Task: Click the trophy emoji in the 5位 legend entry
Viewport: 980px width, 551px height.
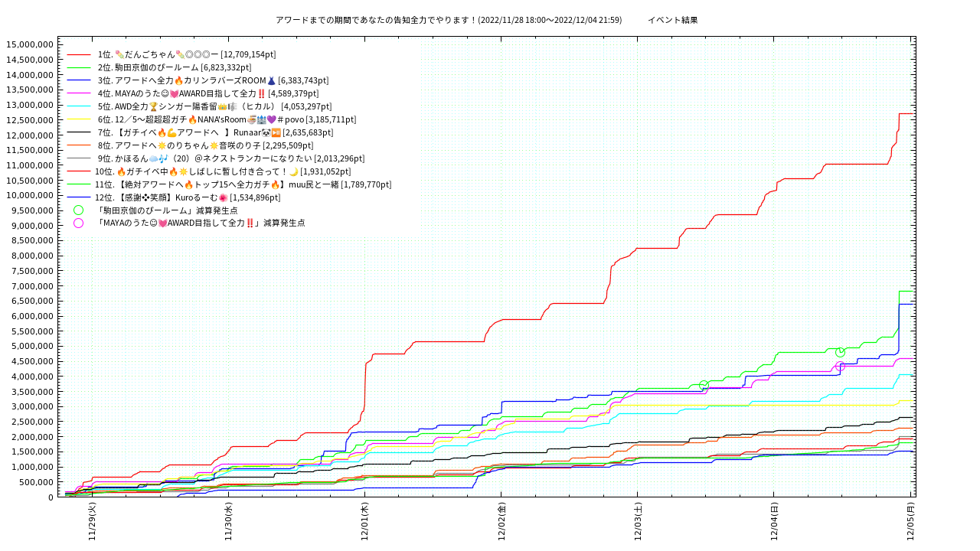Action: 153,106
